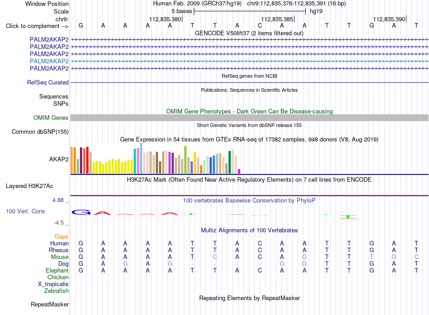The height and width of the screenshot is (315, 429).
Task: Click the RepeatMasker track label
Action: (x=50, y=304)
